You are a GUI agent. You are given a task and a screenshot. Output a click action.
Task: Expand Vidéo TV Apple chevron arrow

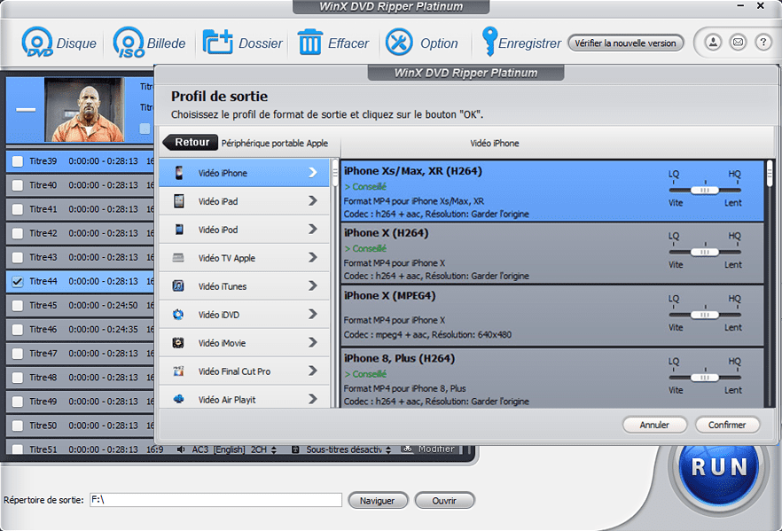click(x=313, y=257)
